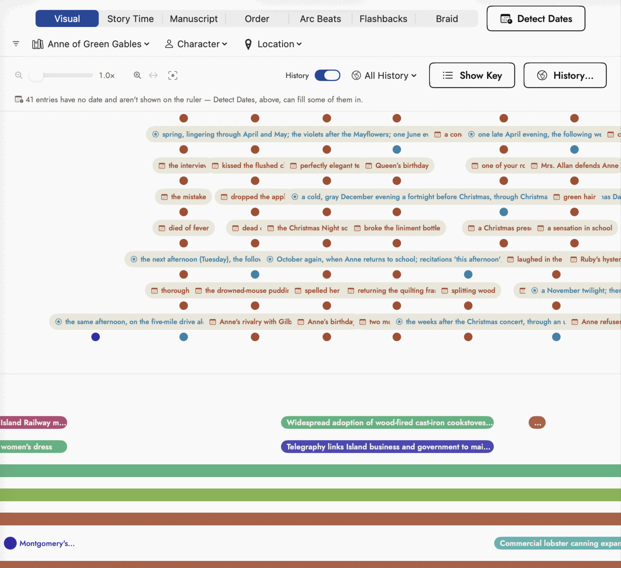
Task: Click the filter lines icon
Action: click(x=16, y=44)
